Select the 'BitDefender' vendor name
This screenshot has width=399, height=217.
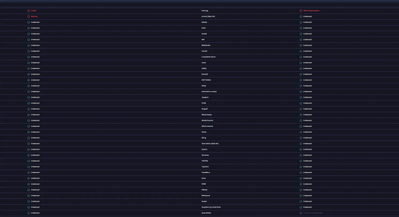point(206,45)
